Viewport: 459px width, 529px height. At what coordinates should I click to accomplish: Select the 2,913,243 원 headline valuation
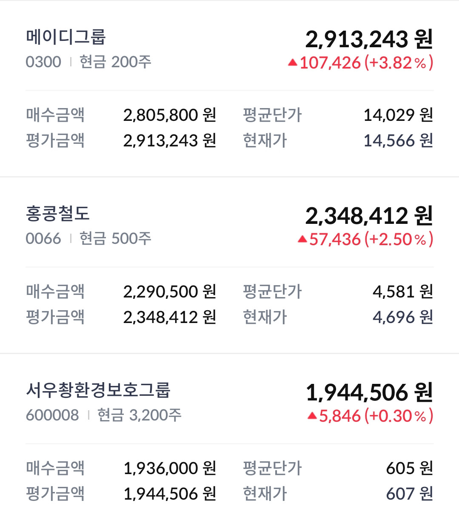(369, 39)
